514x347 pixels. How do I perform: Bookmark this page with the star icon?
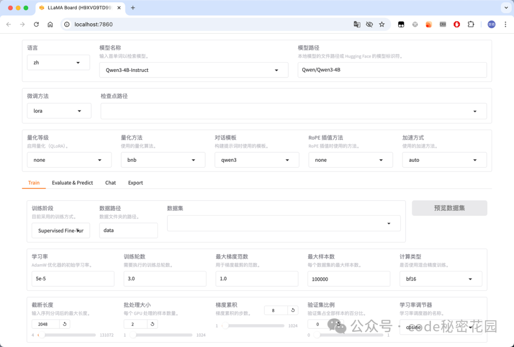pyautogui.click(x=382, y=24)
